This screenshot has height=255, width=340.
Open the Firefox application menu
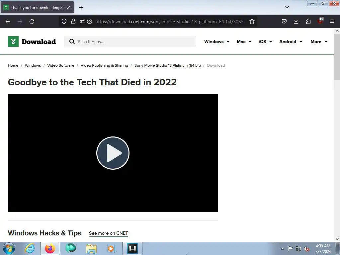coord(332,21)
